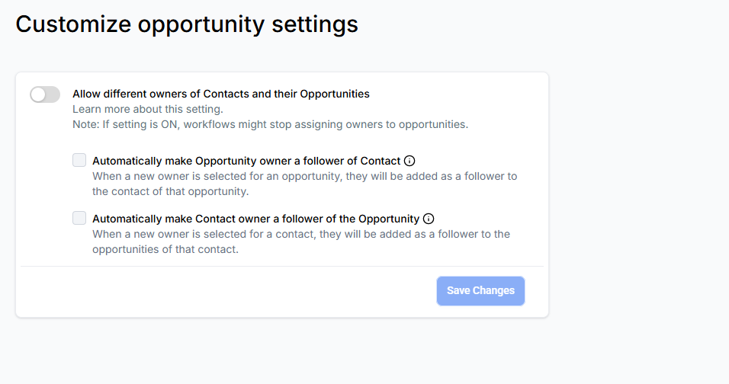The image size is (729, 384).
Task: Check 'Automatically make Opportunity owner a follower' box
Action: pos(79,160)
